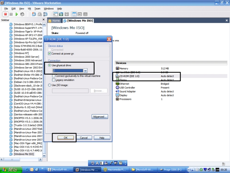The width and height of the screenshot is (230, 173).
Task: Enable Connect exclusively to this virtual machine
Action: tap(53, 76)
